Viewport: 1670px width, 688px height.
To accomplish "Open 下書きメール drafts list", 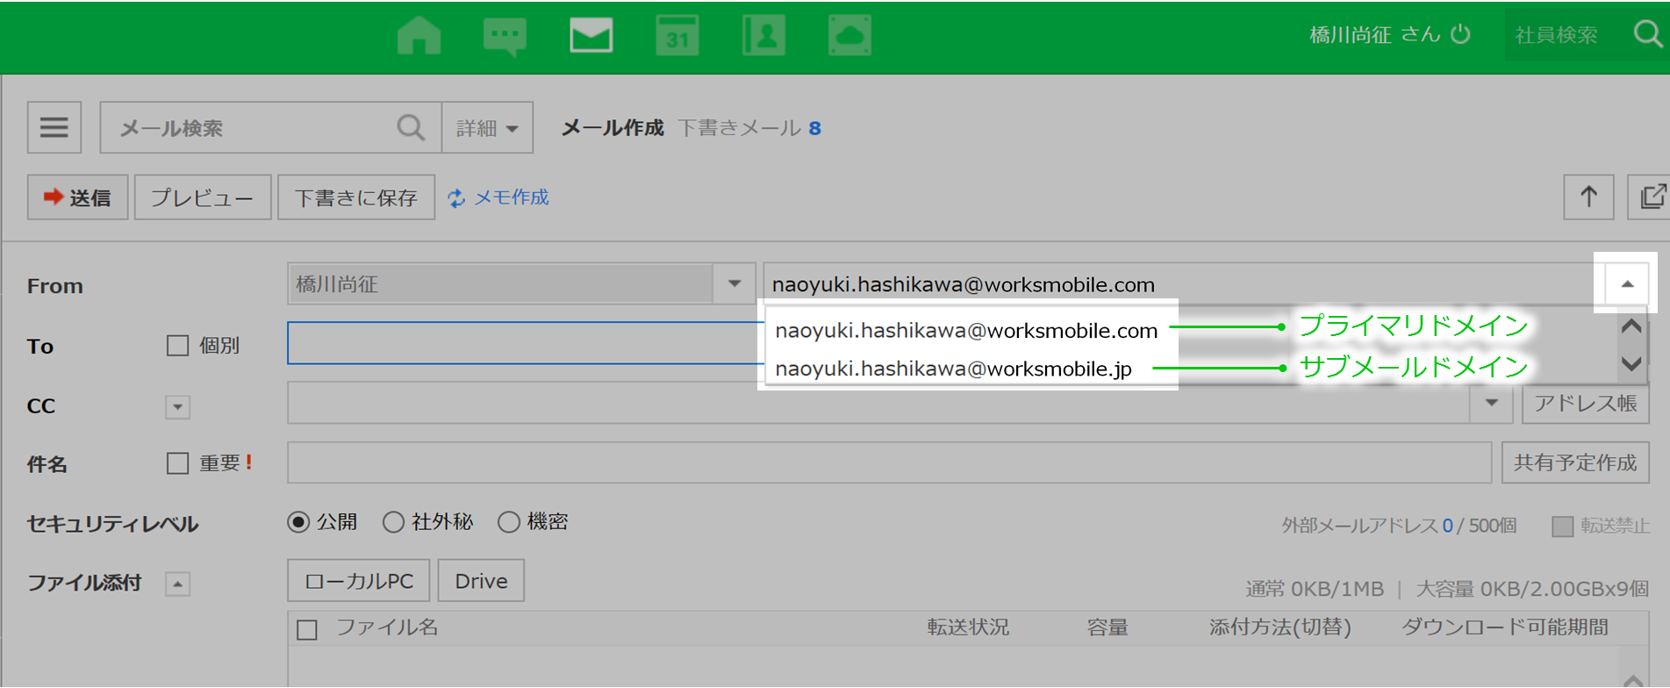I will (739, 128).
